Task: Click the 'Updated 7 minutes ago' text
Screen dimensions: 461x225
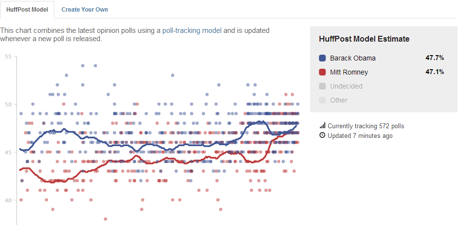Action: pos(360,135)
